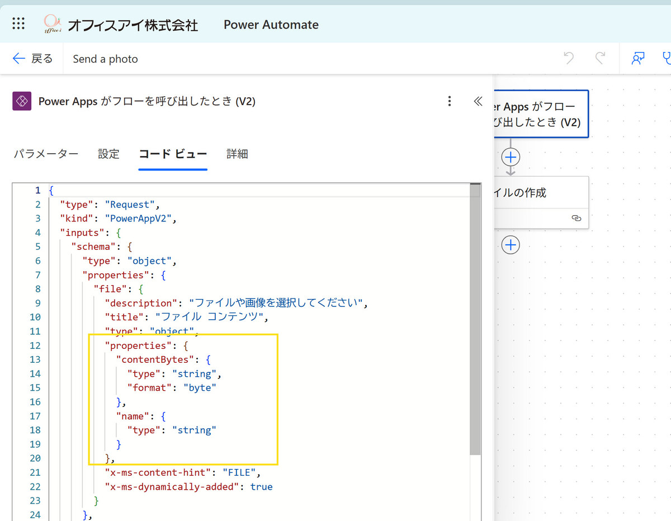671x521 pixels.
Task: Click the trigger panel title Power Apps がフローを呼び出したとき (V2)
Action: coord(147,101)
